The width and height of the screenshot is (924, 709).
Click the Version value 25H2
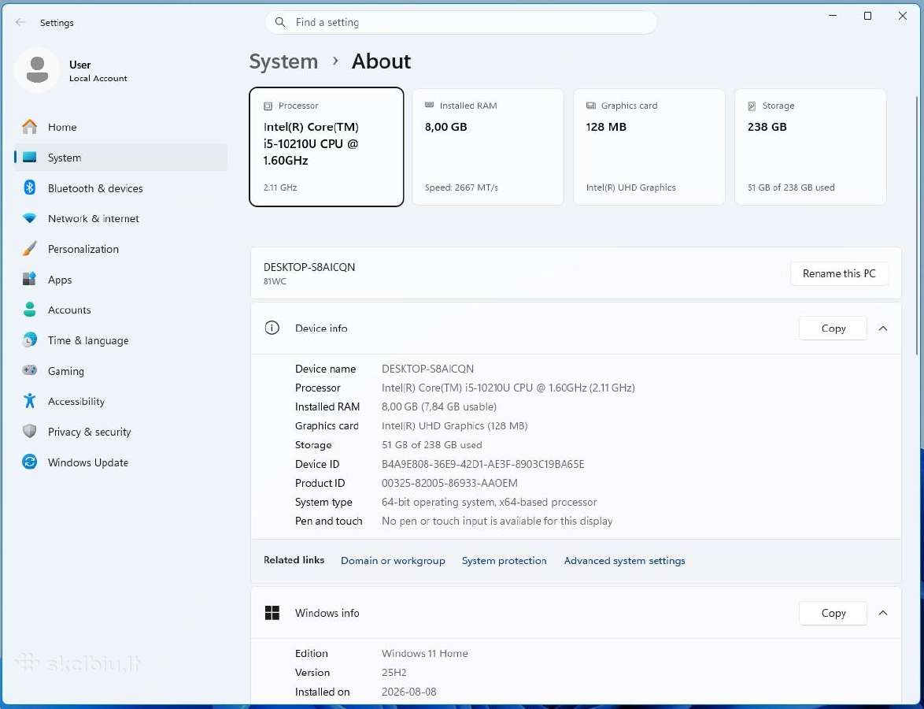point(394,673)
